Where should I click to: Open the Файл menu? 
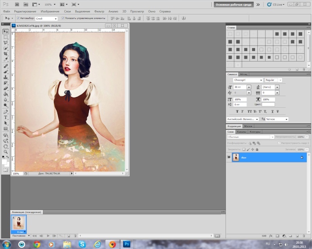[7, 11]
